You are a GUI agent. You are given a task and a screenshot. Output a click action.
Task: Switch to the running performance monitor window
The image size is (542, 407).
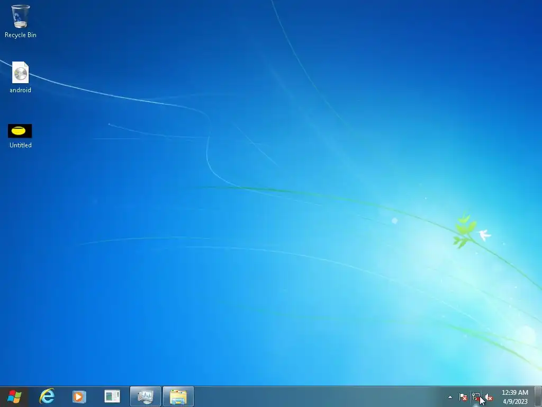(x=146, y=396)
